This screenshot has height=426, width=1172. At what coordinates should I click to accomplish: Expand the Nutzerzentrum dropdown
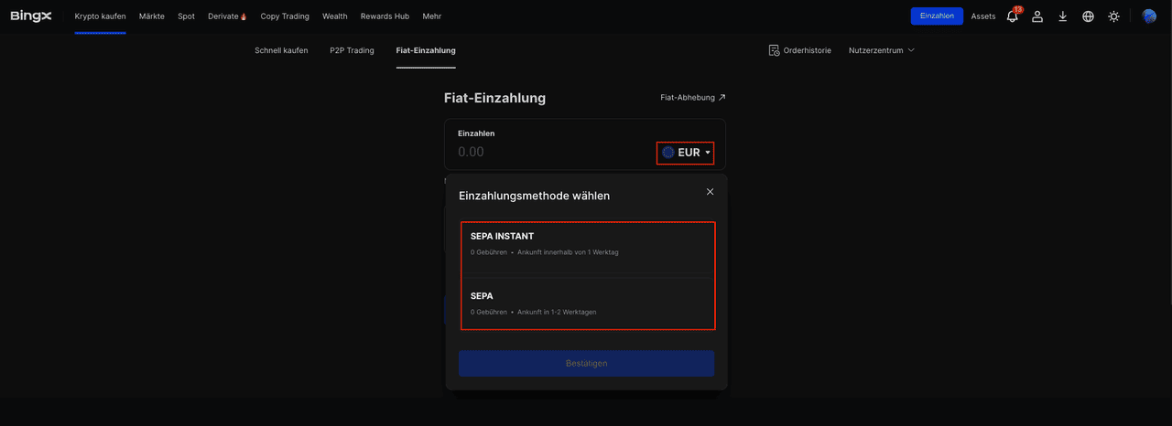coord(881,50)
